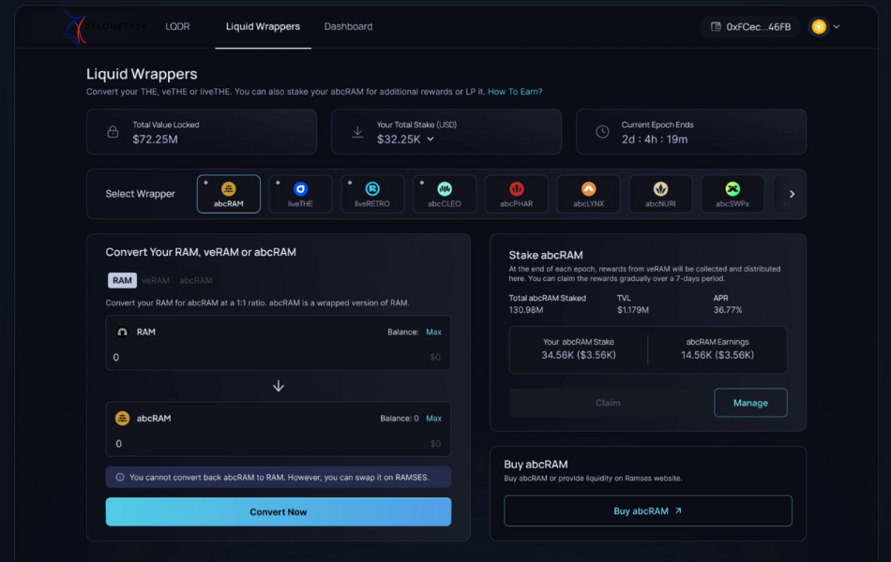Screen dimensions: 891x562
Task: Keep the RAM option selected
Action: [x=122, y=279]
